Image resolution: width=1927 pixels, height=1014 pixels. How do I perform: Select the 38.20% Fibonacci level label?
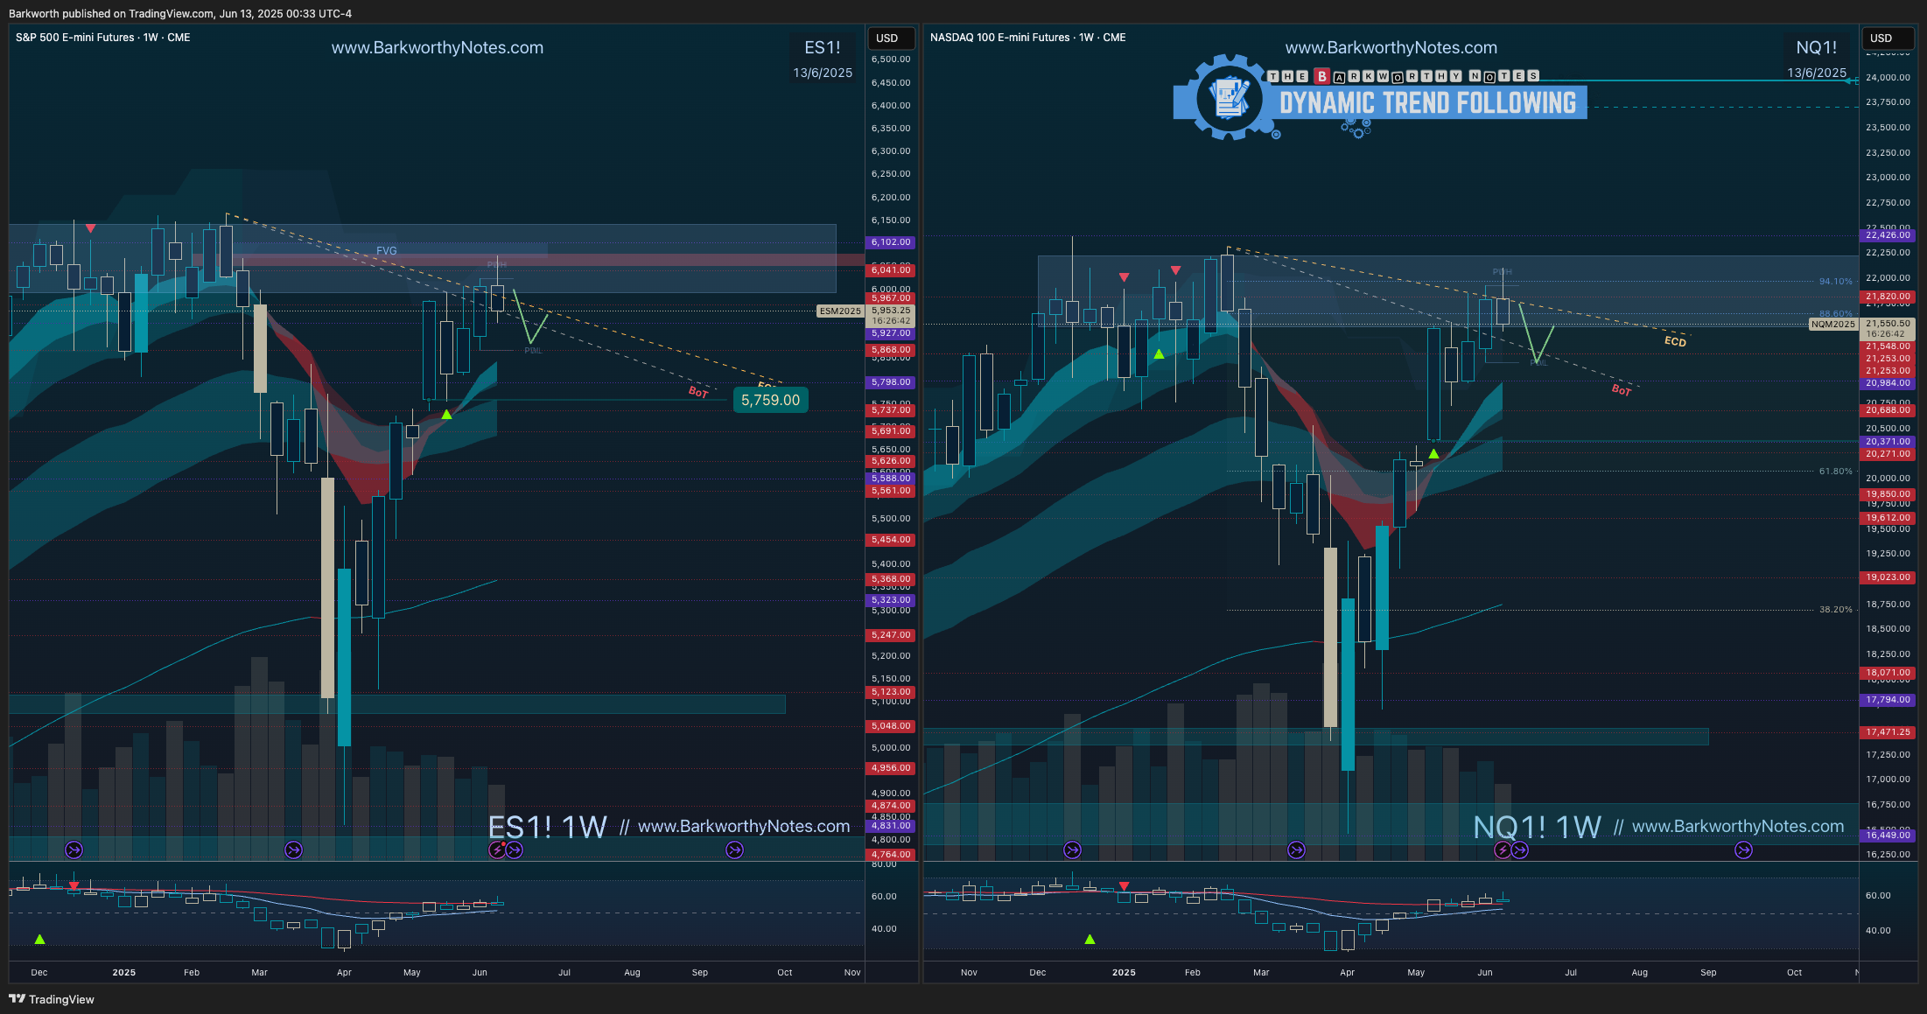point(1835,609)
